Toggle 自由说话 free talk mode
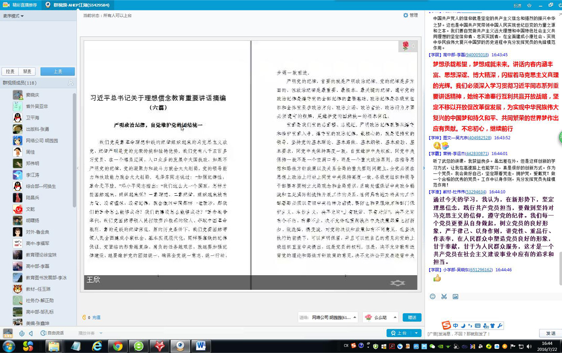Viewport: 562px width, 353px height. pyautogui.click(x=52, y=333)
